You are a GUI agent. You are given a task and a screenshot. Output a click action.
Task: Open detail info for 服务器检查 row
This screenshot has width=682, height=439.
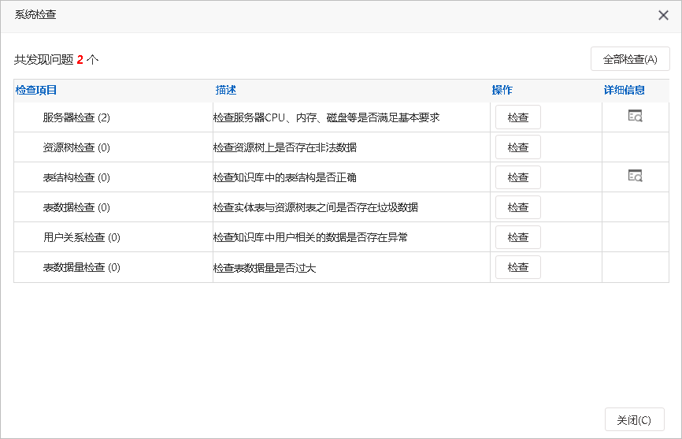(635, 116)
